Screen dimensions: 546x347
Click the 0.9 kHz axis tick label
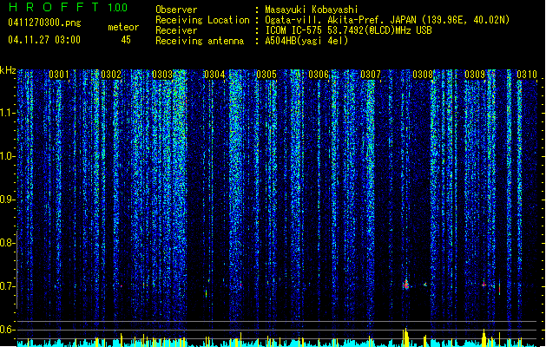pos(8,200)
